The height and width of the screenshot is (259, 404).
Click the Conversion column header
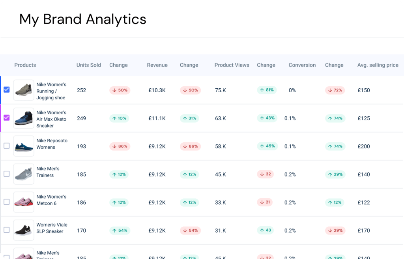[302, 65]
